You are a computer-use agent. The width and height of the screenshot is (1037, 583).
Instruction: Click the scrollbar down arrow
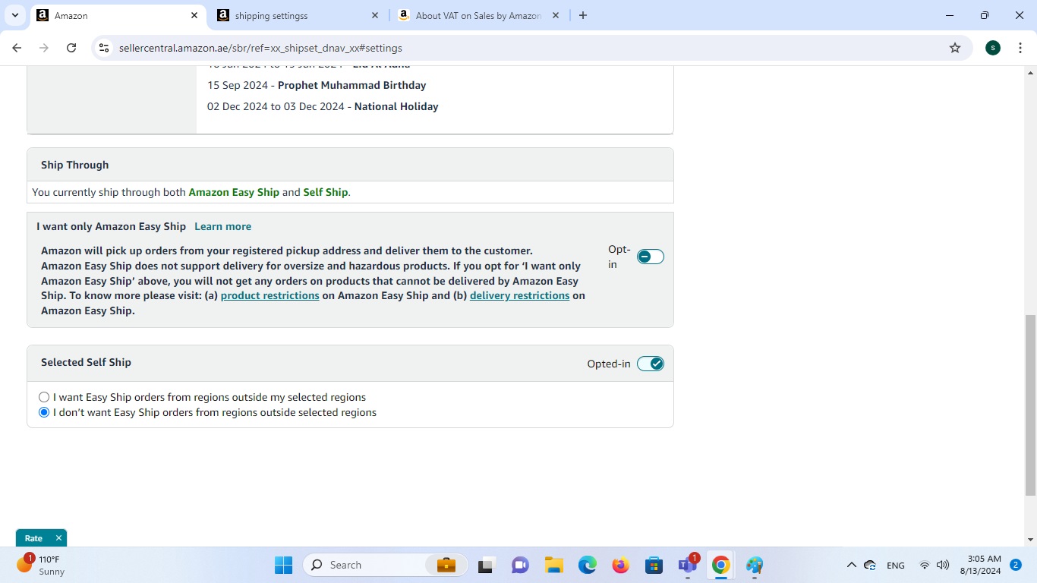(x=1030, y=540)
